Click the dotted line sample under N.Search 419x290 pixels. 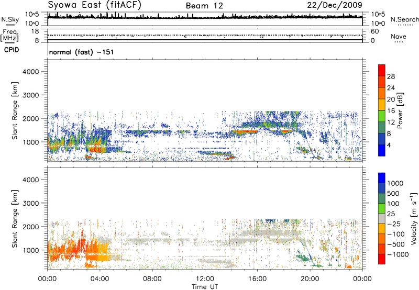coord(405,25)
